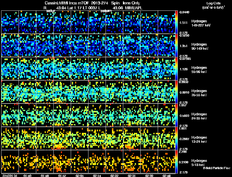The height and width of the screenshot is (177, 232).
Task: Open the 02:39 panel in the 24-35 keV row
Action: [149, 115]
